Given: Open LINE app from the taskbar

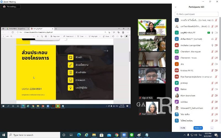Looking at the screenshot, I should pos(132,135).
